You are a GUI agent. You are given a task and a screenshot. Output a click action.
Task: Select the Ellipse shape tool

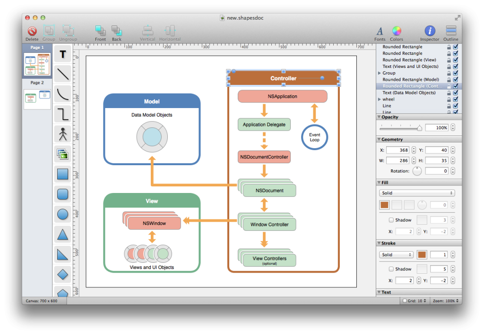[x=62, y=214]
